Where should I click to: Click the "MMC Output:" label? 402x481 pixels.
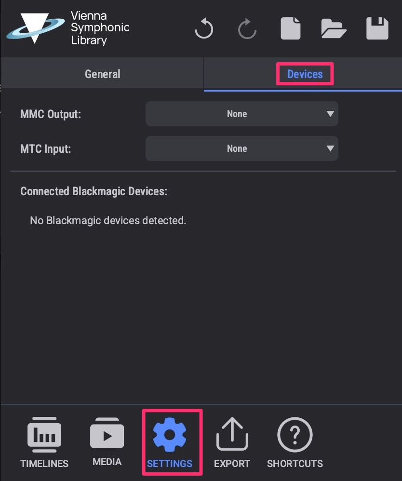(51, 114)
